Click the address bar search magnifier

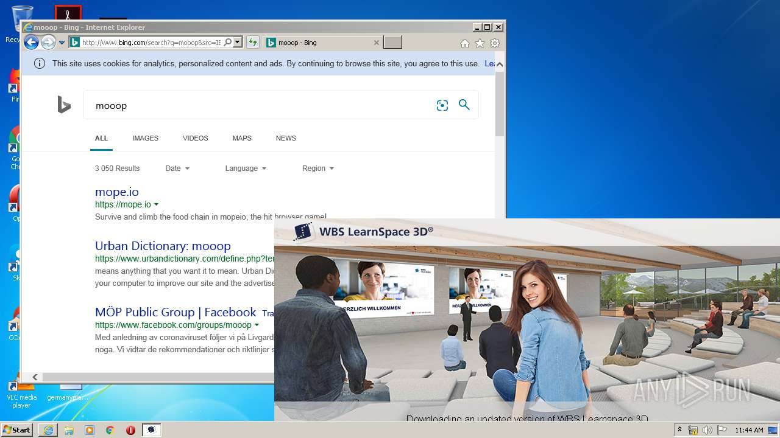coord(227,43)
